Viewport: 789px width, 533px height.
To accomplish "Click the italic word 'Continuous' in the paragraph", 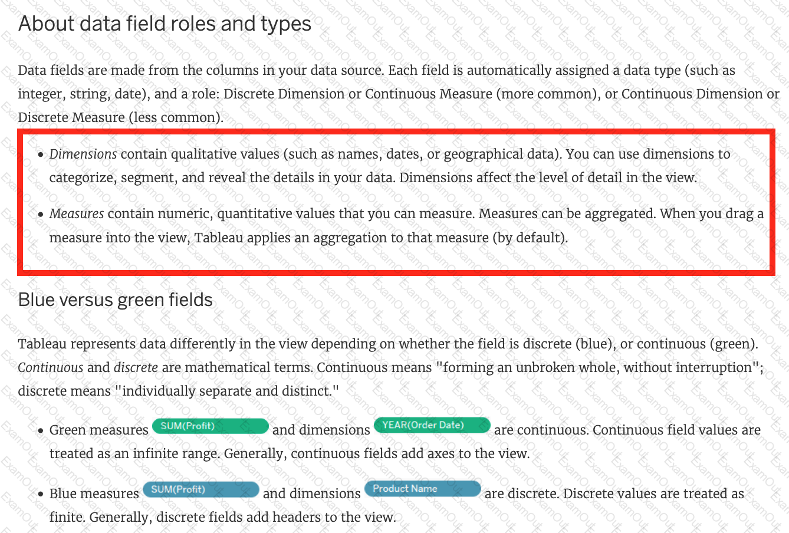I will pos(51,368).
